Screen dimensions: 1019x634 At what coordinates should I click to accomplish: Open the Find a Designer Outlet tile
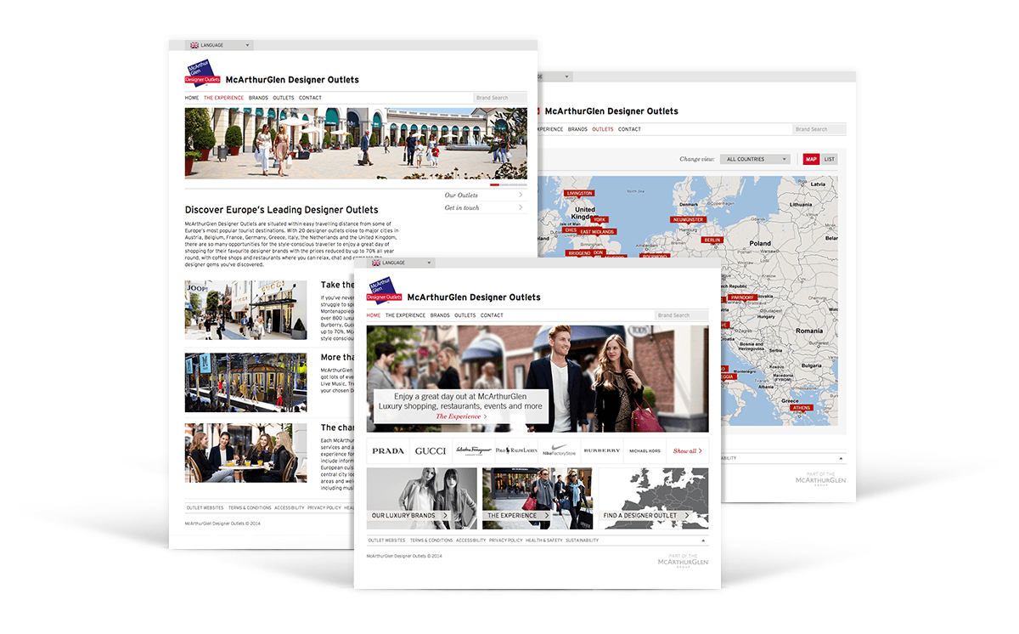(653, 499)
